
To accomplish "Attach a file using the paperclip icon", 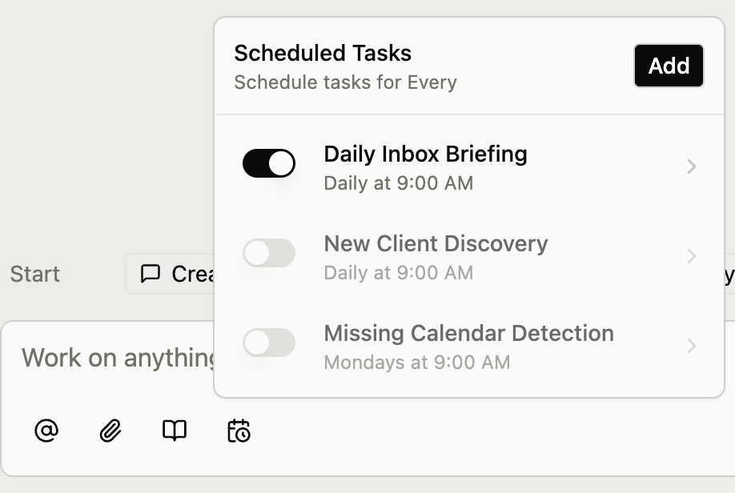I will tap(110, 431).
